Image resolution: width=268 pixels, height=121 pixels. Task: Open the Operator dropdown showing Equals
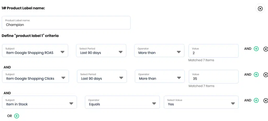[x=122, y=102]
